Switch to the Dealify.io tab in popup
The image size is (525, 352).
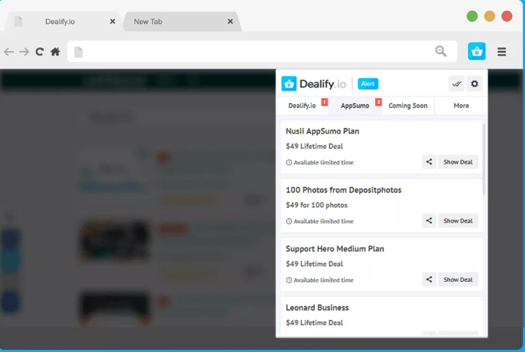302,106
